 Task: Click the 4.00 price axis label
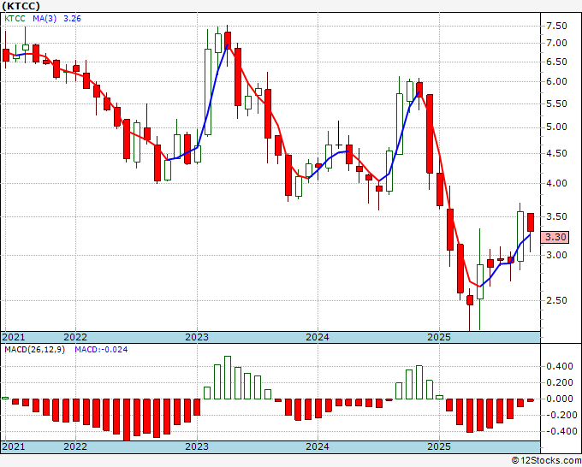556,183
